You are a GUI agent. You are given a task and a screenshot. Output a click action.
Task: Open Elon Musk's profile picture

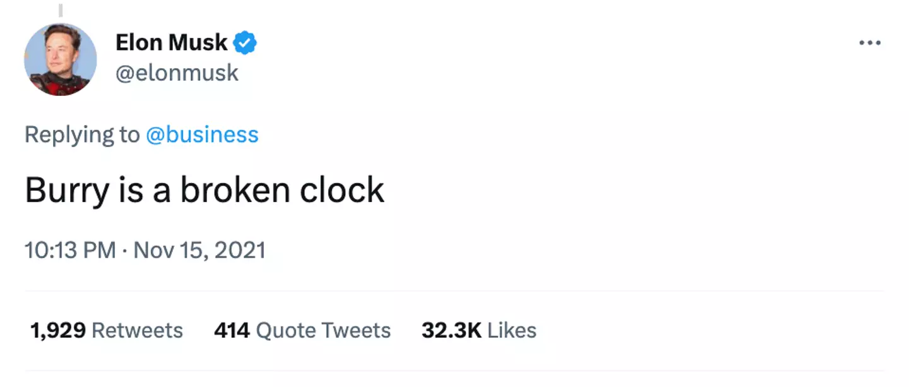pyautogui.click(x=61, y=59)
